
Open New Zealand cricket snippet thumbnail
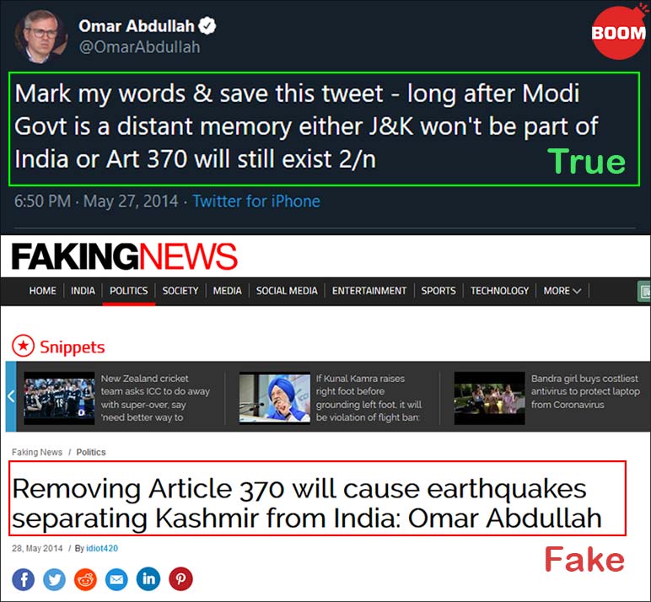pyautogui.click(x=59, y=398)
